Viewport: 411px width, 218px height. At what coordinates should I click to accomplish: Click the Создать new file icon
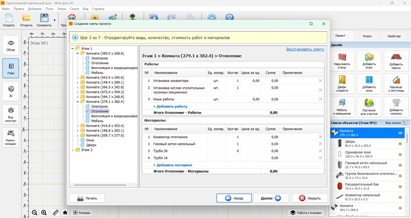[x=9, y=18]
